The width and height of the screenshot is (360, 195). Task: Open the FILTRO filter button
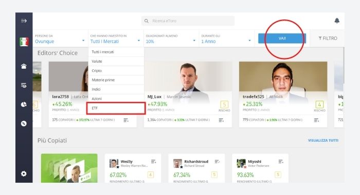328,38
